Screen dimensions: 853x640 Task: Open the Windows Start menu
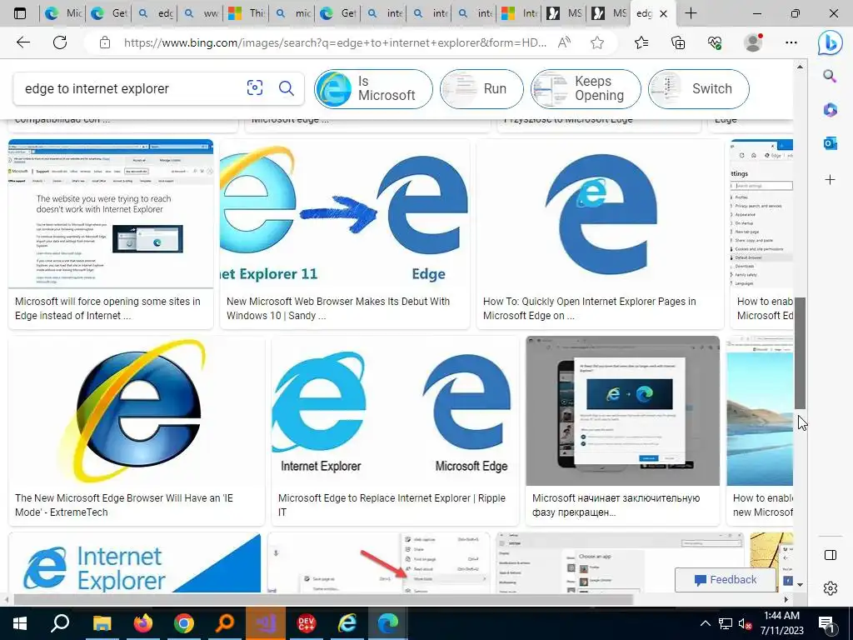pyautogui.click(x=20, y=623)
